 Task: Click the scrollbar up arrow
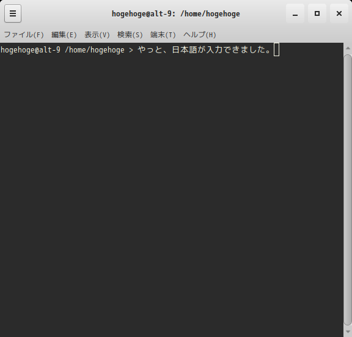coord(348,48)
